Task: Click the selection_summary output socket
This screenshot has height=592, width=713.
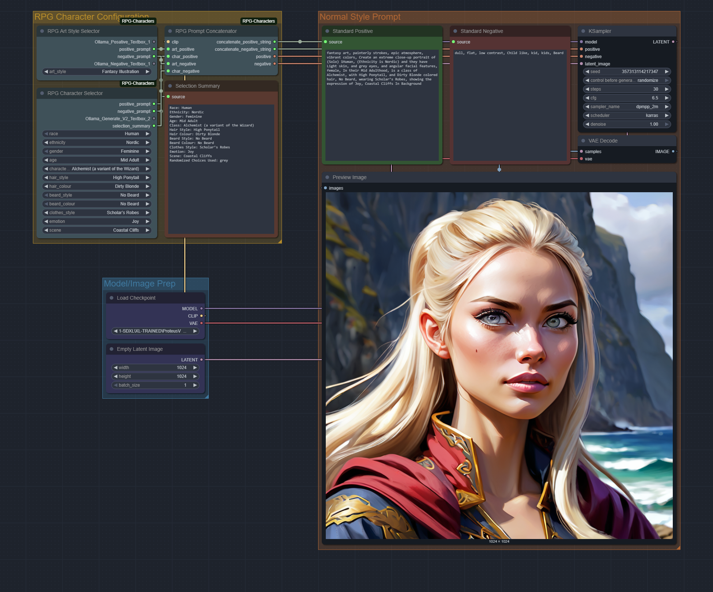Action: click(x=154, y=126)
